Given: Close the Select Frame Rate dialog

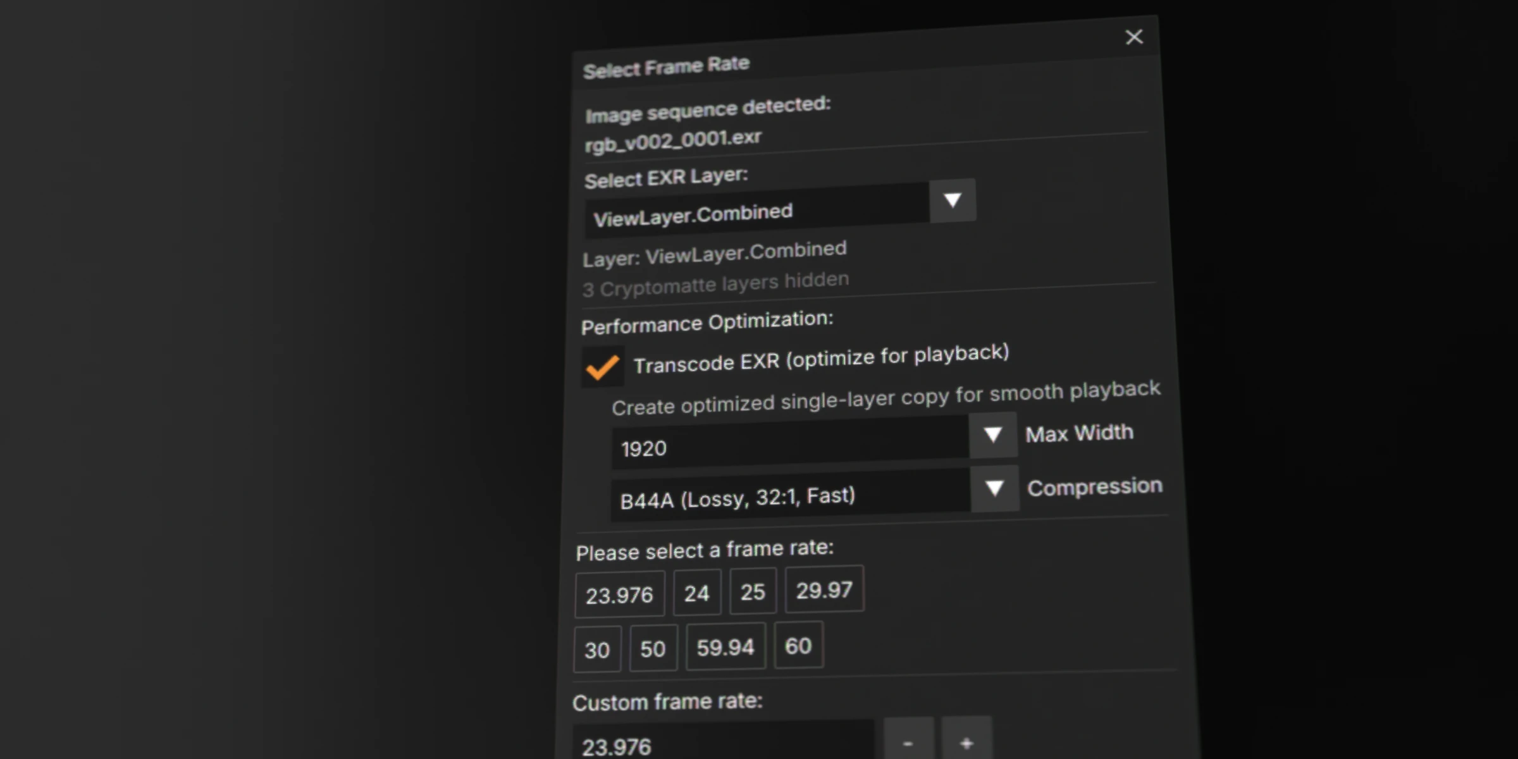Looking at the screenshot, I should coord(1134,37).
